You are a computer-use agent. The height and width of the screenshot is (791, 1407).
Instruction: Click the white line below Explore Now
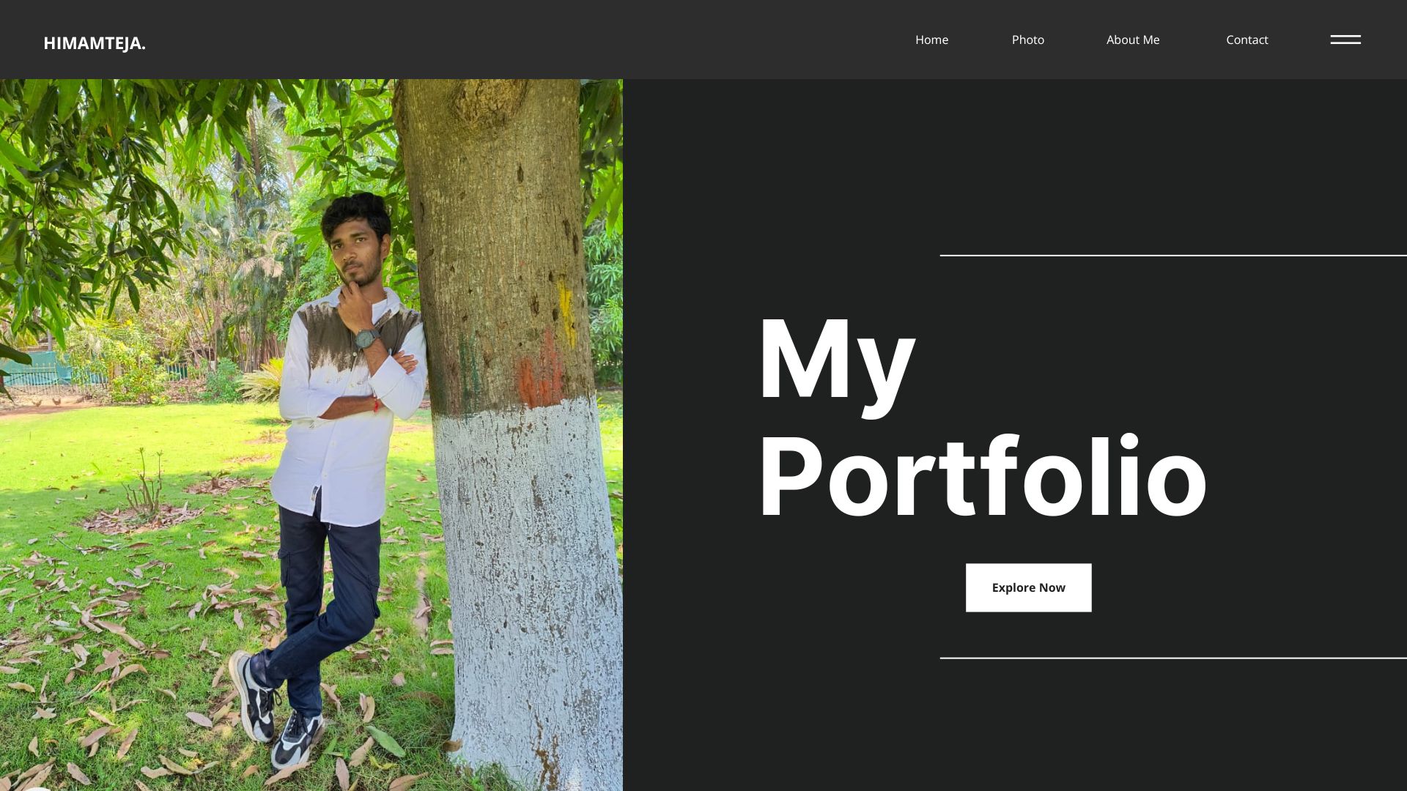[1173, 658]
